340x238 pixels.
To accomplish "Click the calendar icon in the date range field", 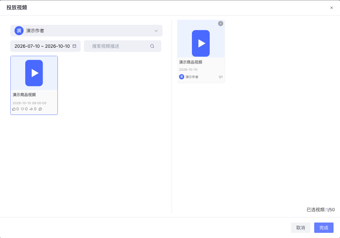I will 74,46.
